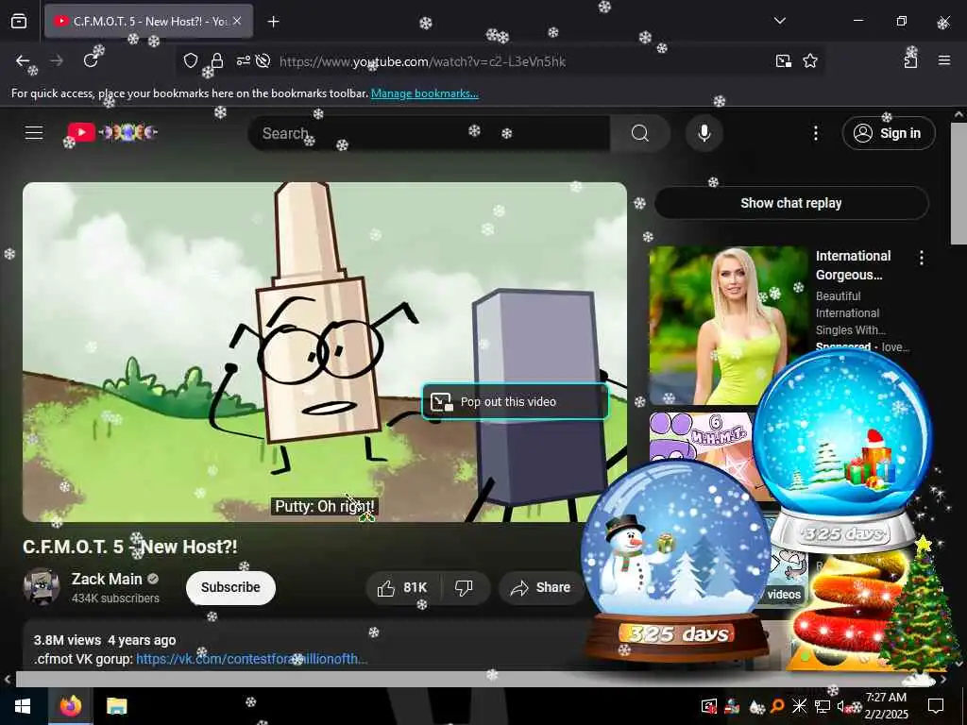967x725 pixels.
Task: Open the tracking protection shield icon
Action: (x=191, y=60)
